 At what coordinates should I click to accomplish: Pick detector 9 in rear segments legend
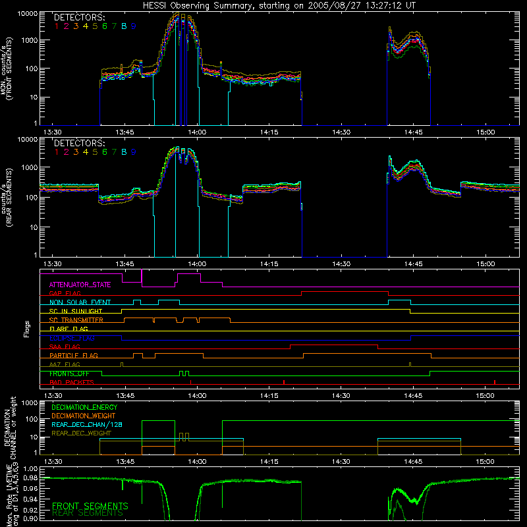coord(134,152)
